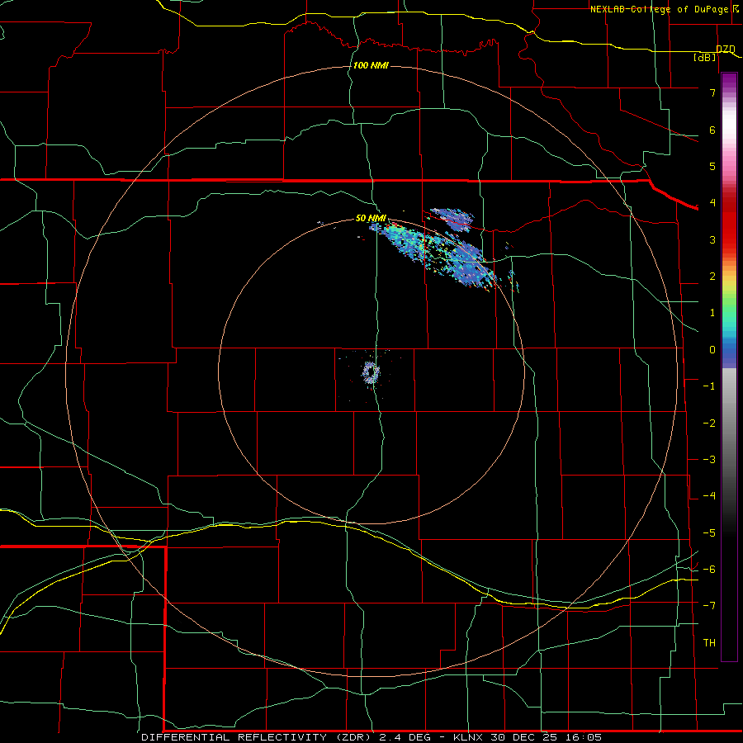Click the ring-shaped echo at the radar center
The image size is (743, 743).
click(371, 372)
